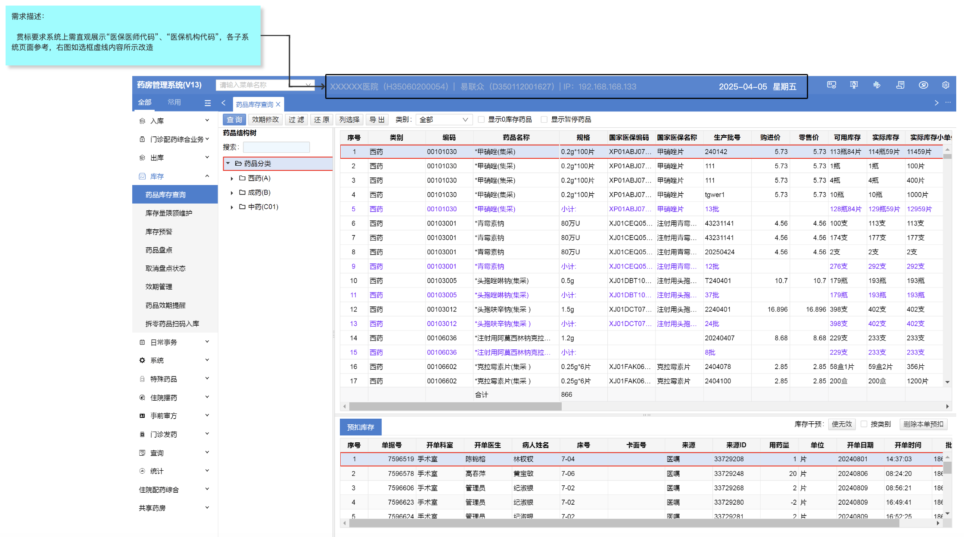Image resolution: width=964 pixels, height=537 pixels.
Task: Click the 查询 button
Action: coord(234,120)
